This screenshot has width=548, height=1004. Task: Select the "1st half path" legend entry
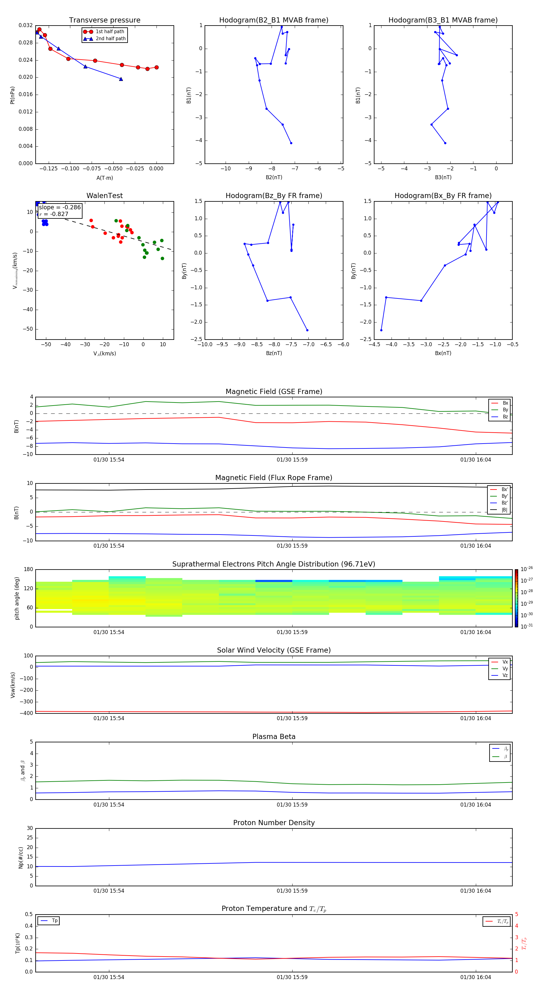pos(104,32)
